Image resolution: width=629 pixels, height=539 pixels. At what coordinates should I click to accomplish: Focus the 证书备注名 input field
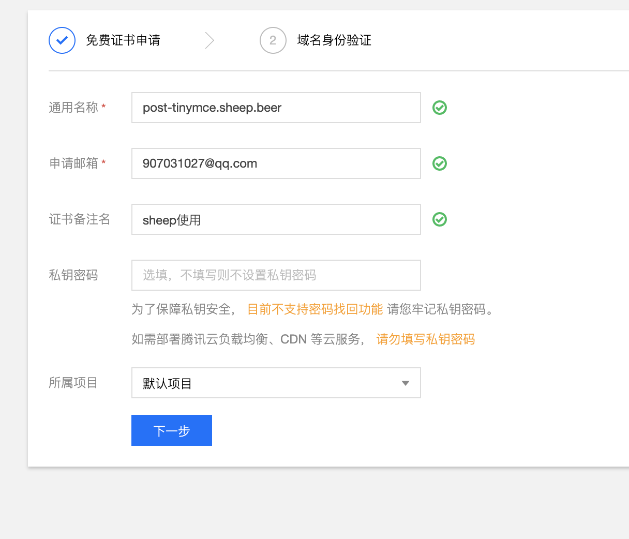click(x=276, y=219)
